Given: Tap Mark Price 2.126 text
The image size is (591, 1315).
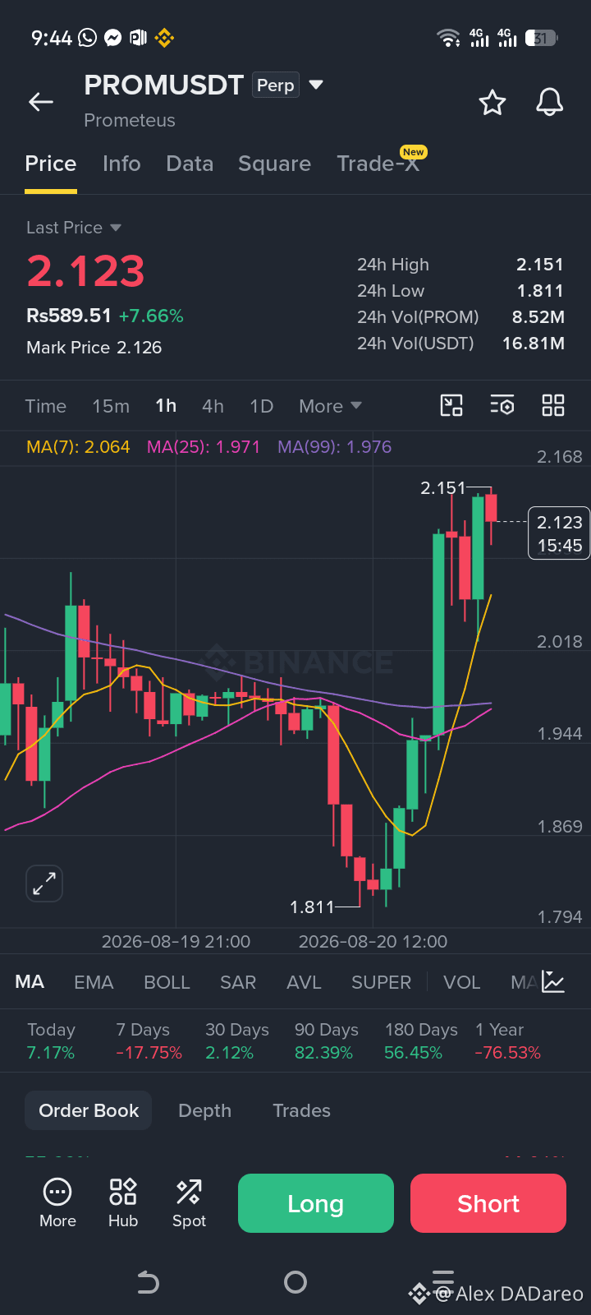Looking at the screenshot, I should click(94, 348).
